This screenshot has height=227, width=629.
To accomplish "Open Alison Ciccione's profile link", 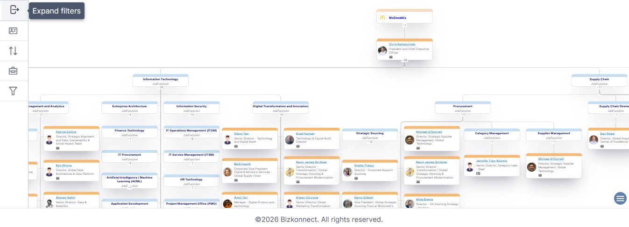I will [x=307, y=198].
